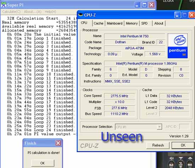Minimize the CPU-Z window

point(177,15)
